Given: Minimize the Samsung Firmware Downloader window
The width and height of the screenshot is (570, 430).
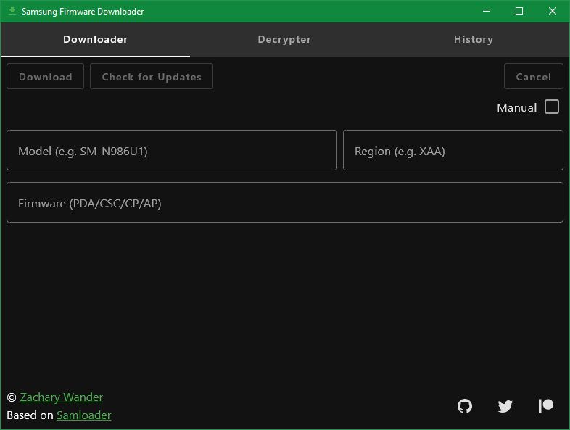Looking at the screenshot, I should click(x=487, y=11).
